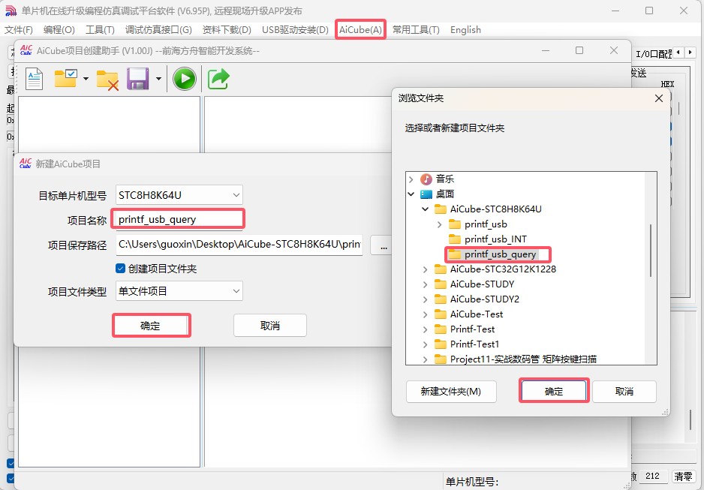This screenshot has width=704, height=490.
Task: Collapse the 桌面 tree node
Action: [x=411, y=194]
